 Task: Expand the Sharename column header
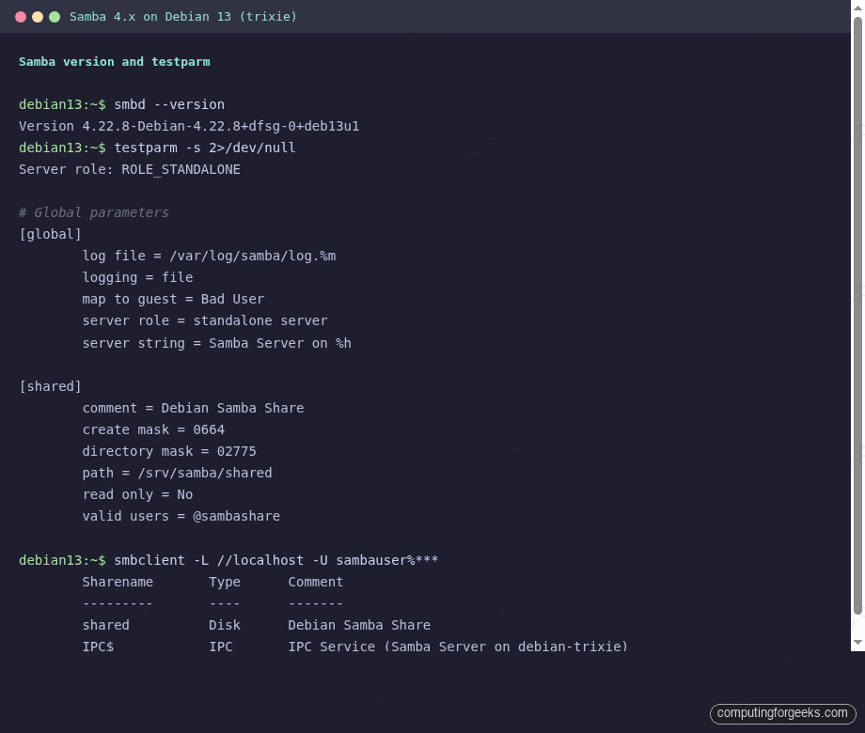click(x=118, y=582)
